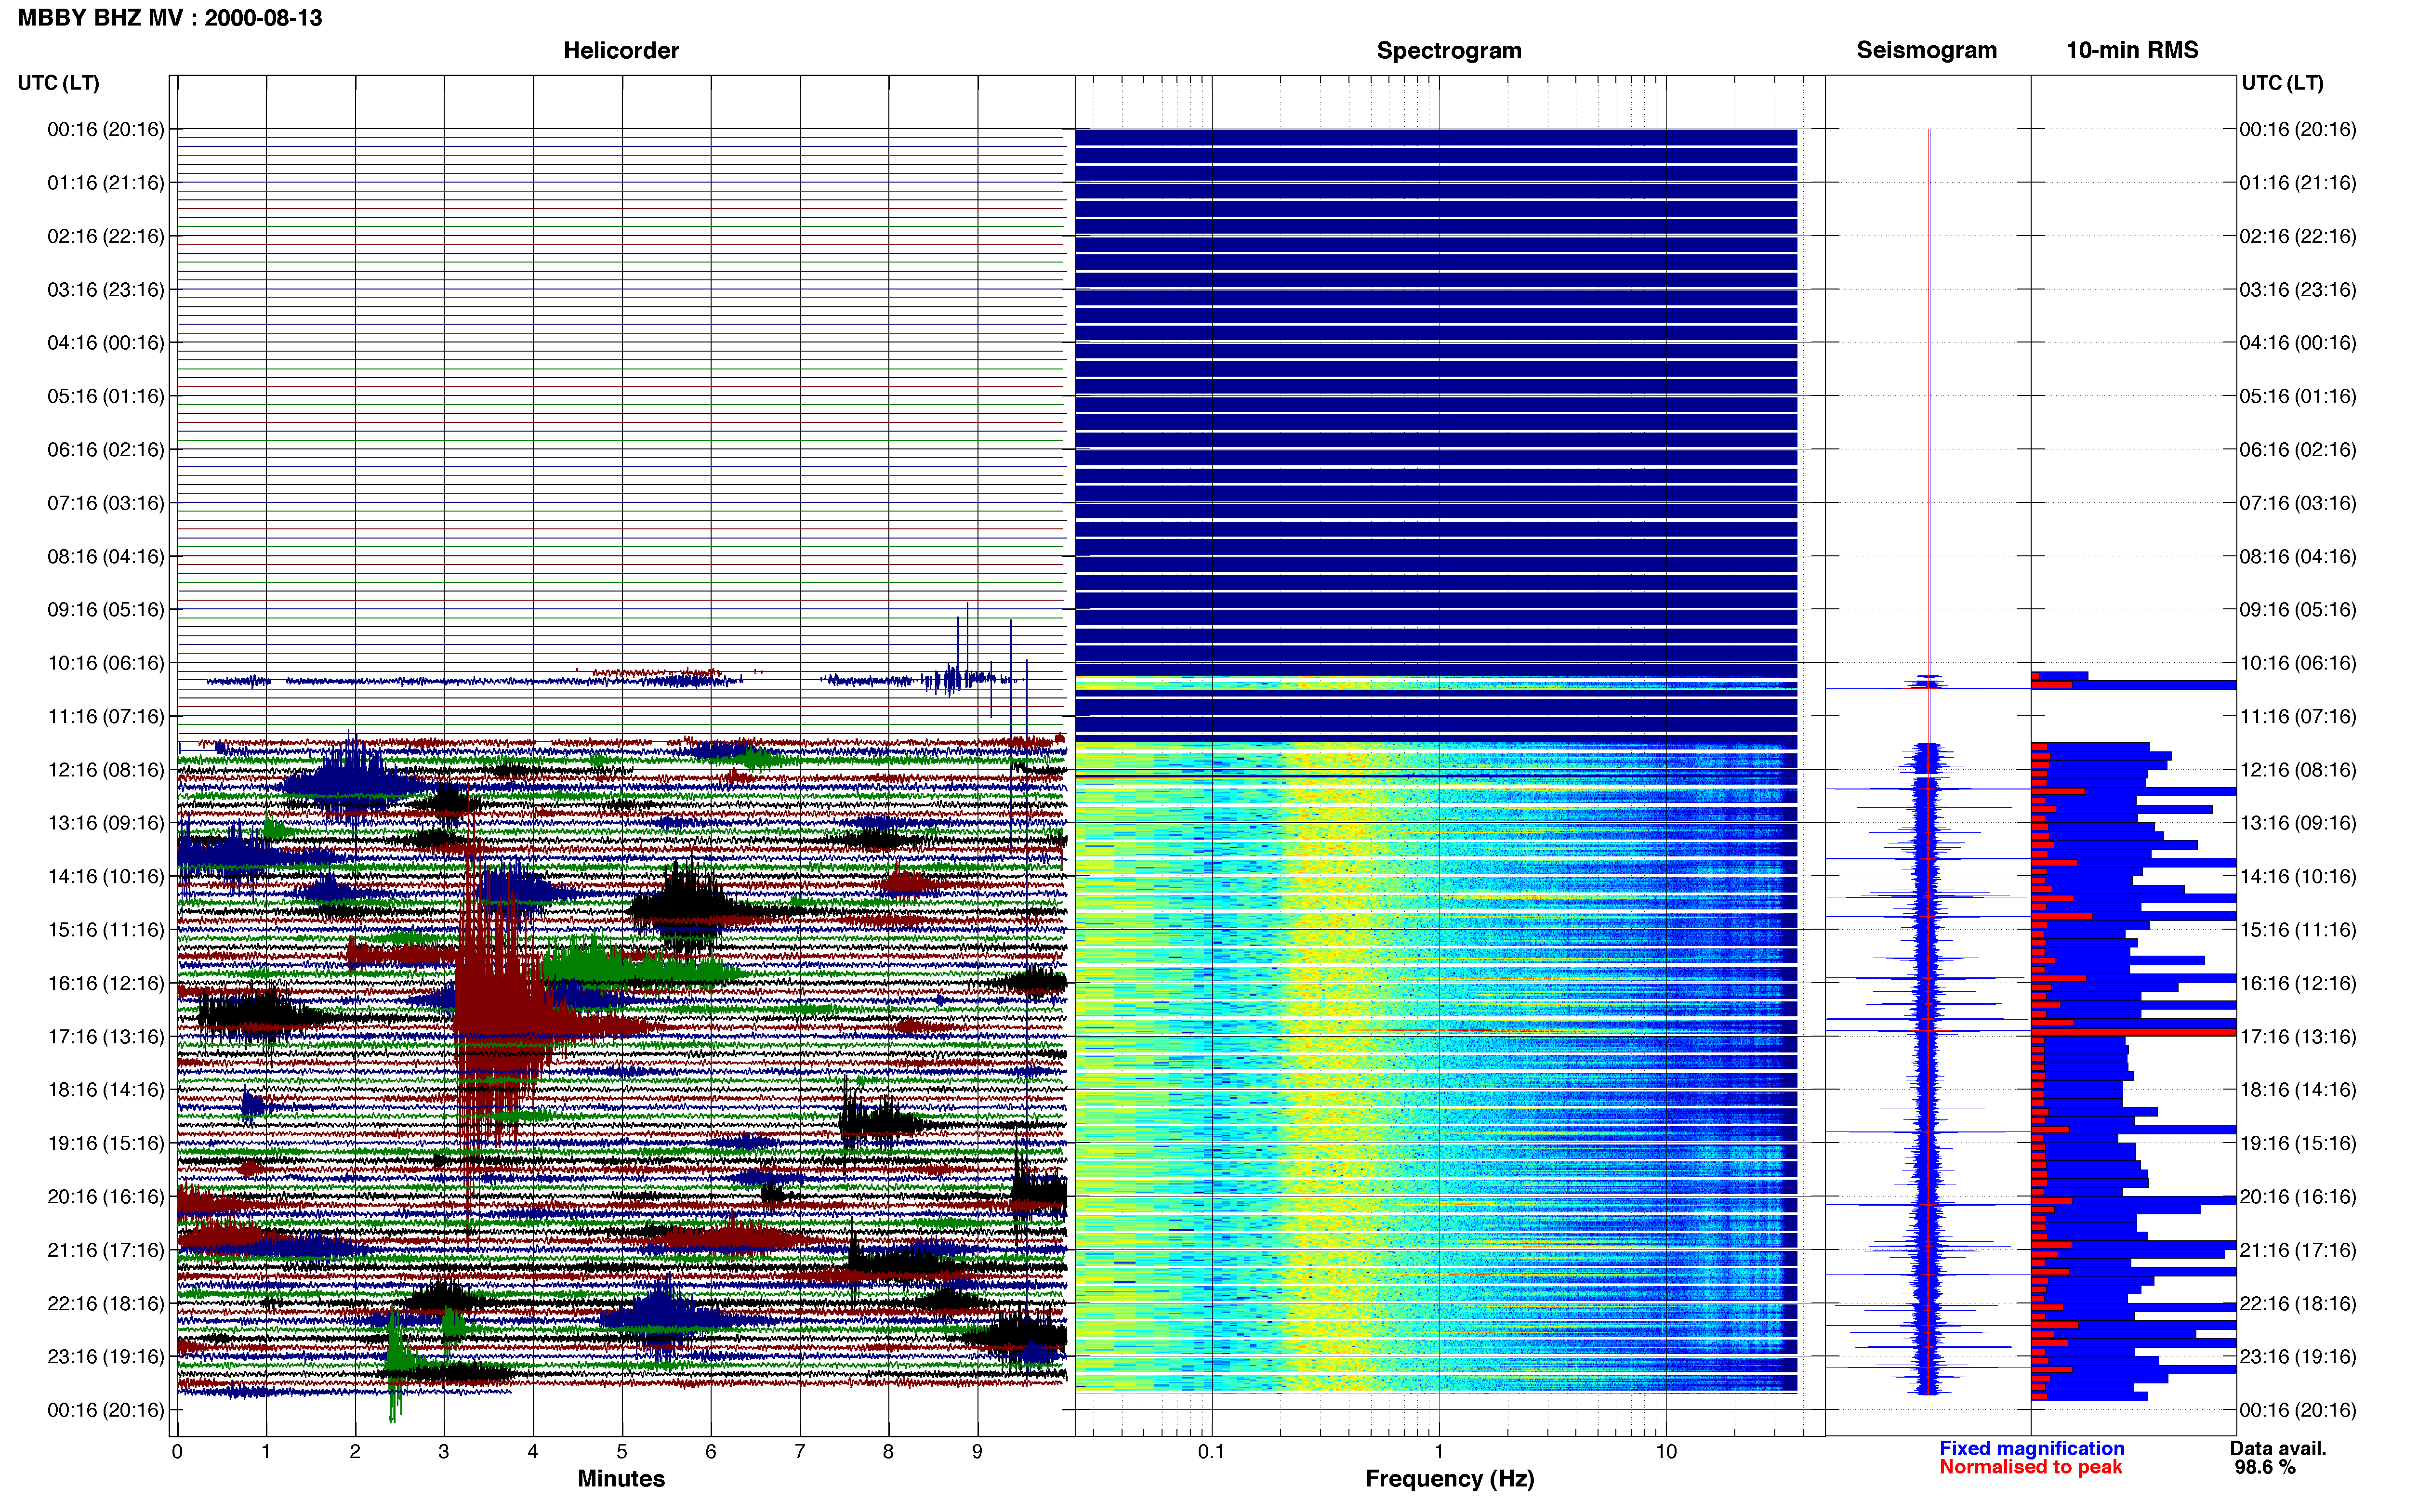Viewport: 2418px width, 1512px height.
Task: Click frequency tick label '0.1'
Action: pos(1211,1451)
